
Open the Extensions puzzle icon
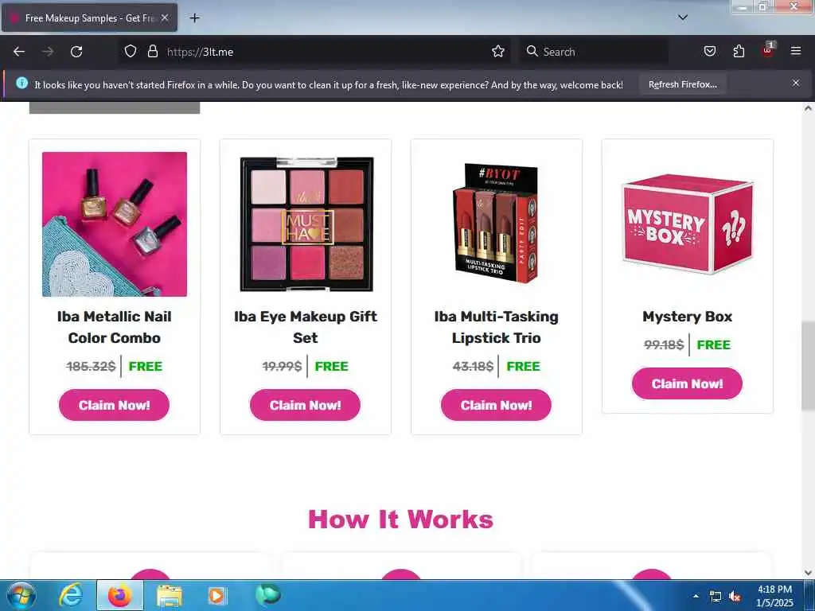739,52
